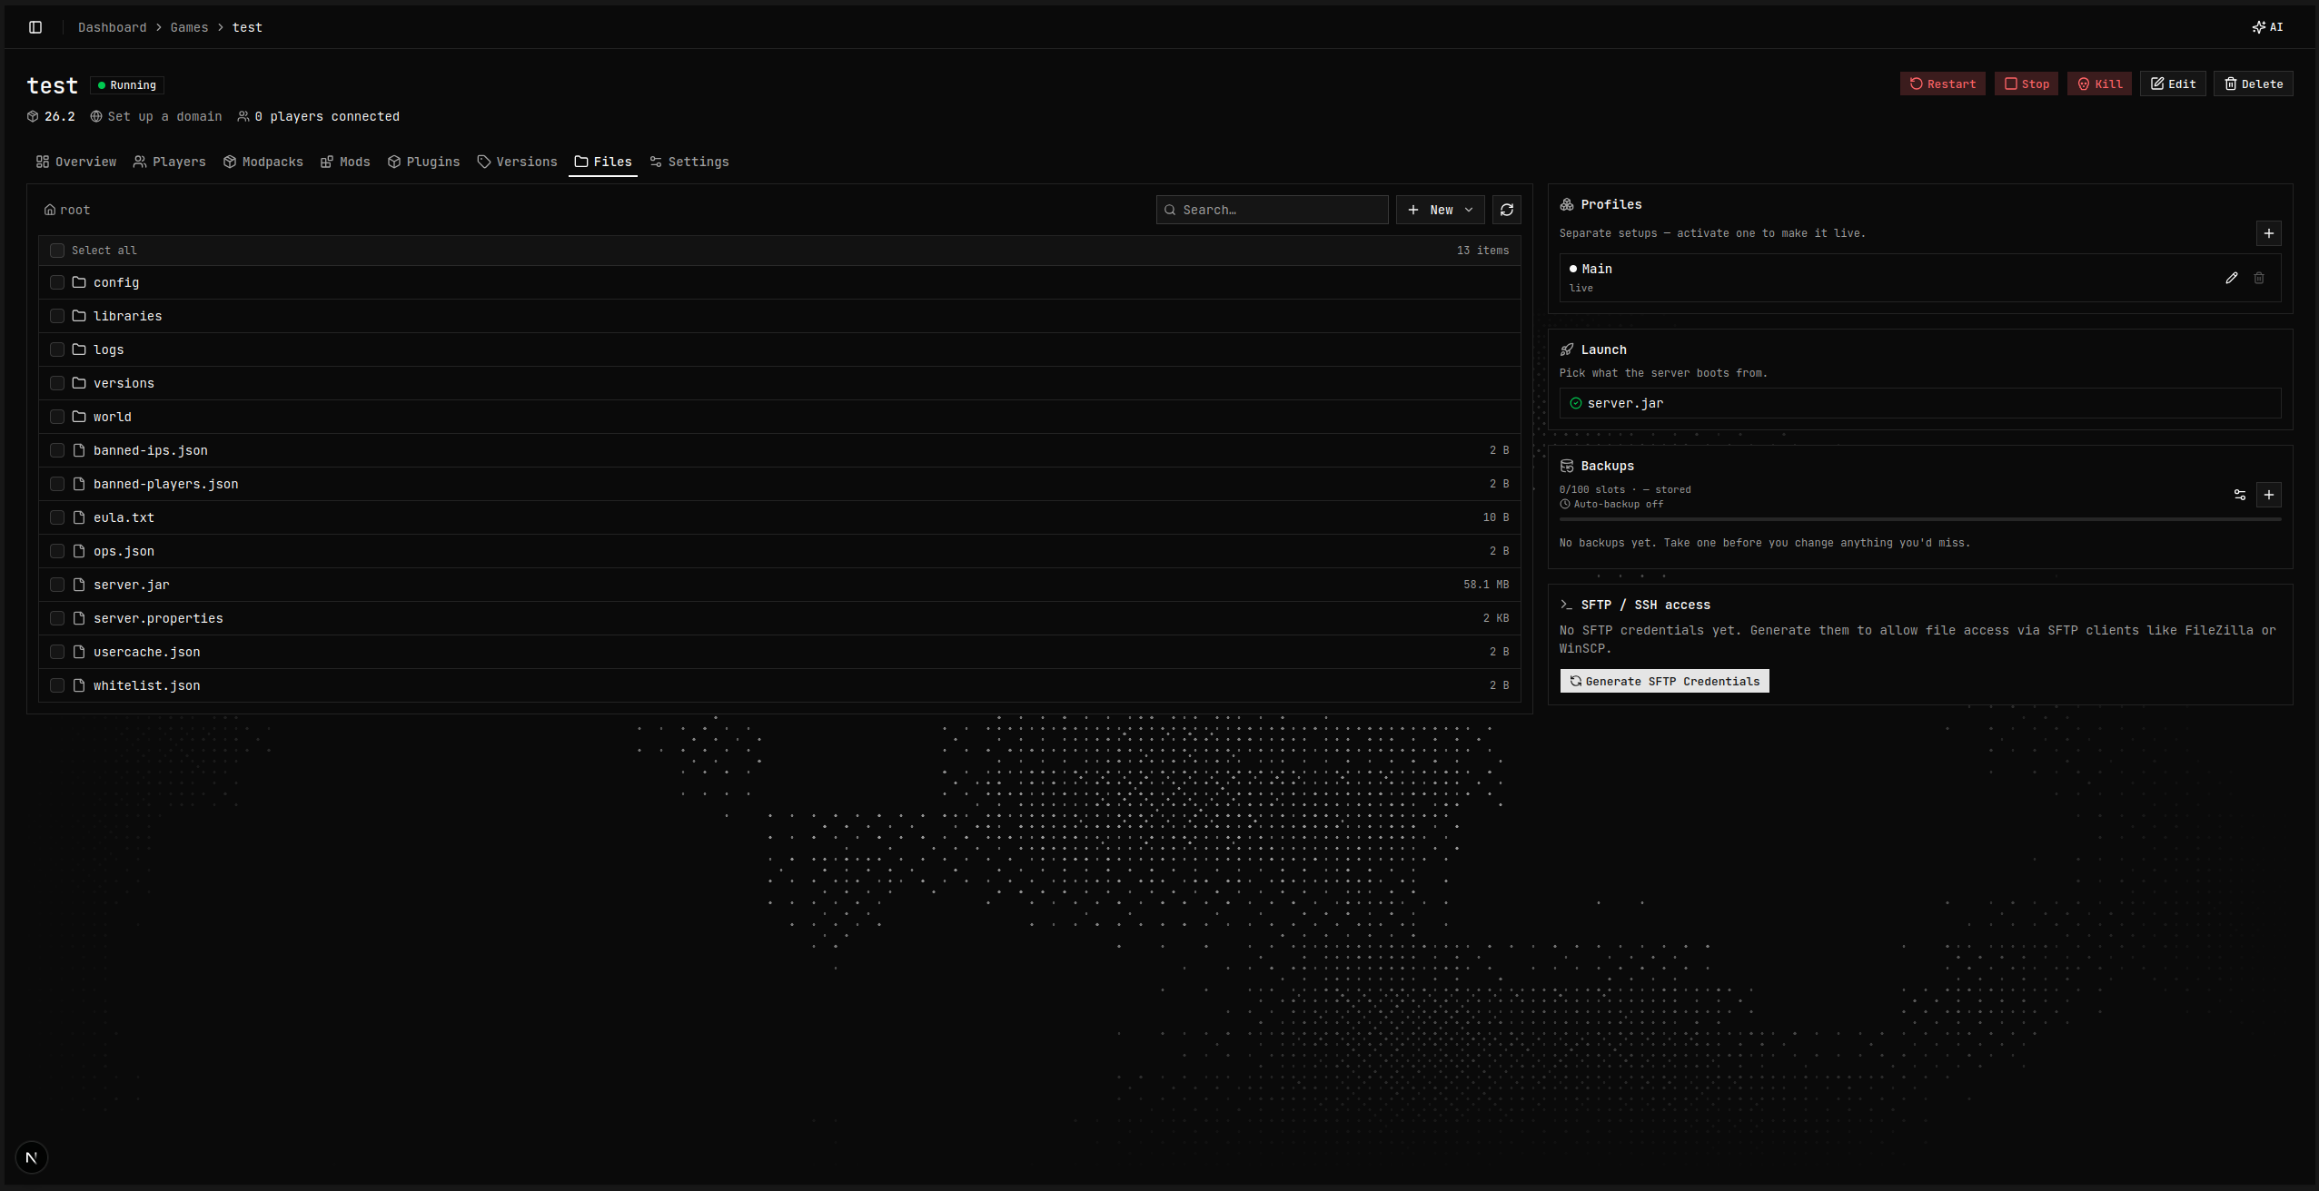Open the Settings tab
Image resolution: width=2319 pixels, height=1191 pixels.
click(x=689, y=162)
